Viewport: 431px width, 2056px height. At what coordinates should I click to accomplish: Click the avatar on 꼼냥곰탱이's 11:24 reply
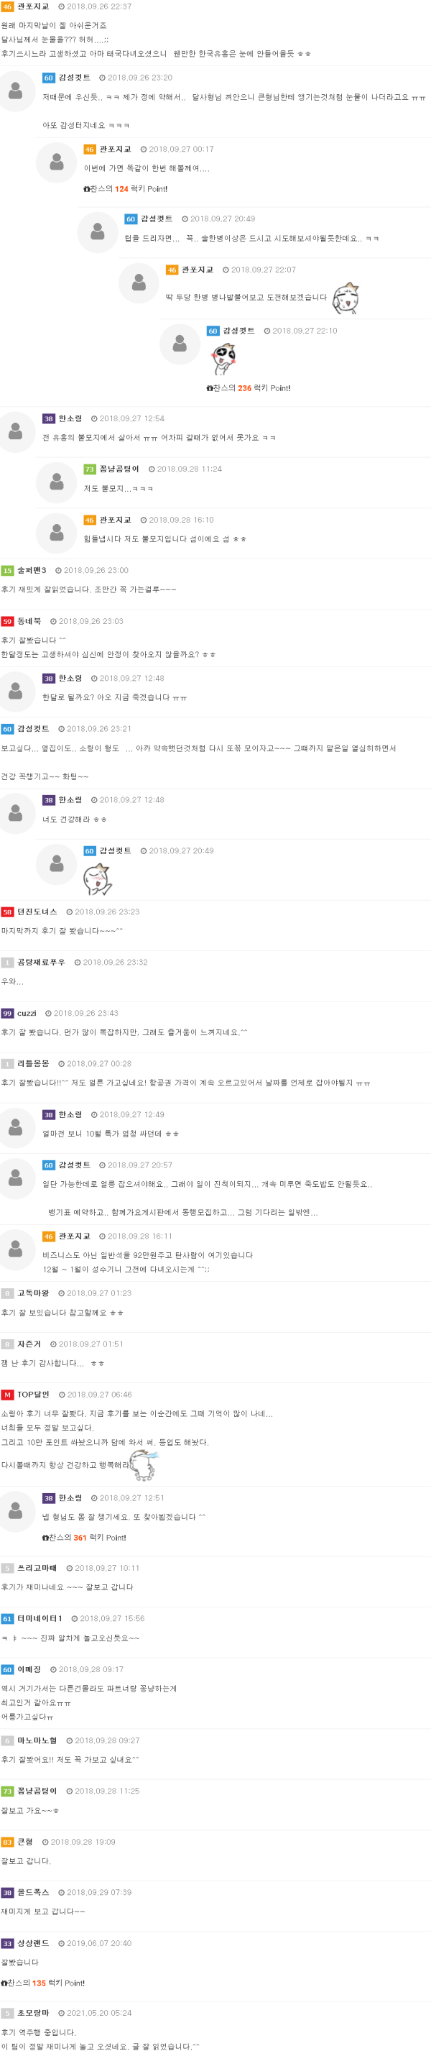(57, 481)
